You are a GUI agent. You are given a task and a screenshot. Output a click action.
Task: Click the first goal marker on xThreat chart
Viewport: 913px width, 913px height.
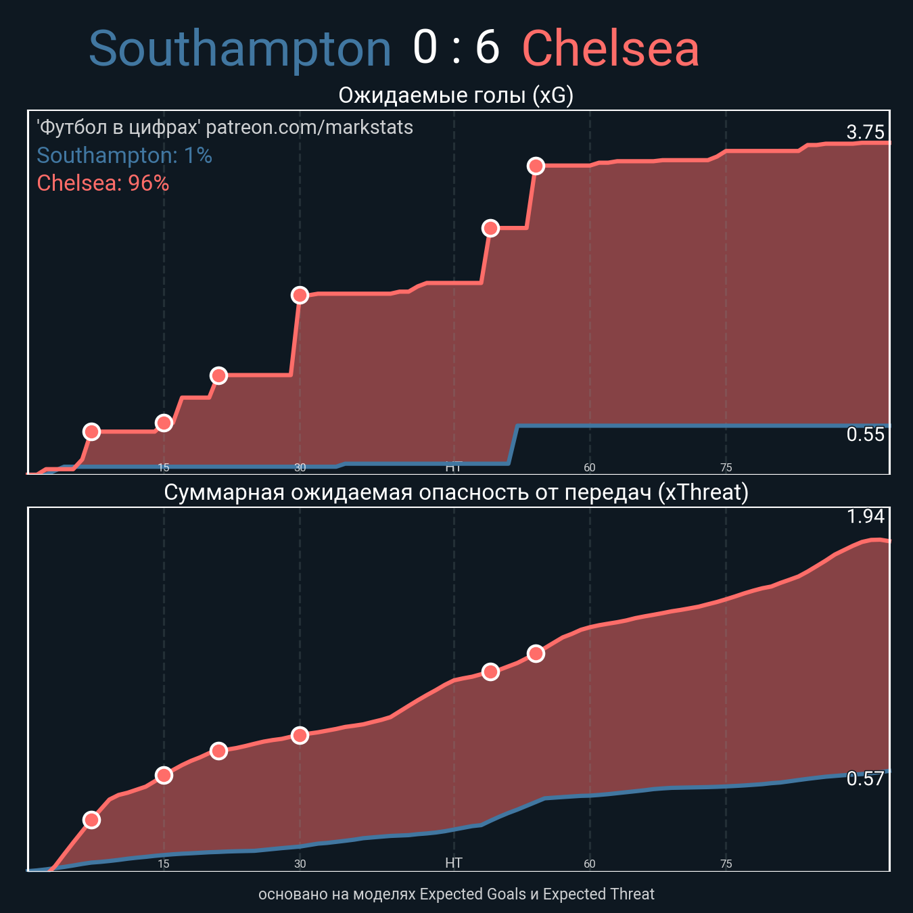tap(91, 820)
